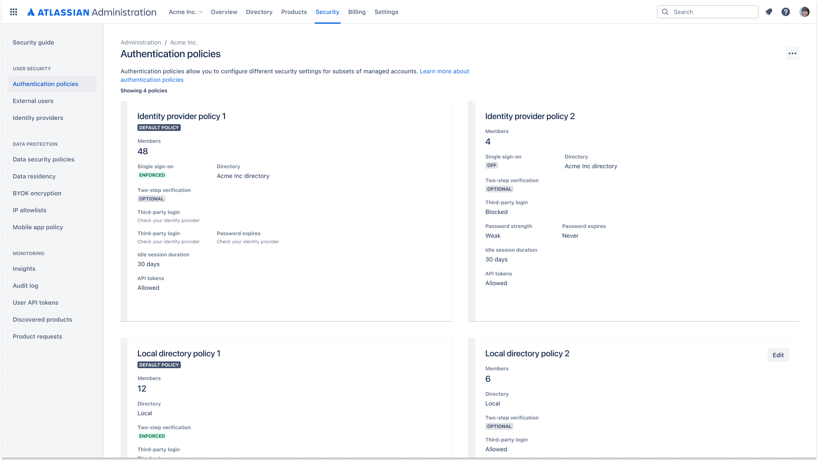Image resolution: width=818 pixels, height=461 pixels.
Task: Open the three-dot menu on Authentication policies
Action: [792, 53]
